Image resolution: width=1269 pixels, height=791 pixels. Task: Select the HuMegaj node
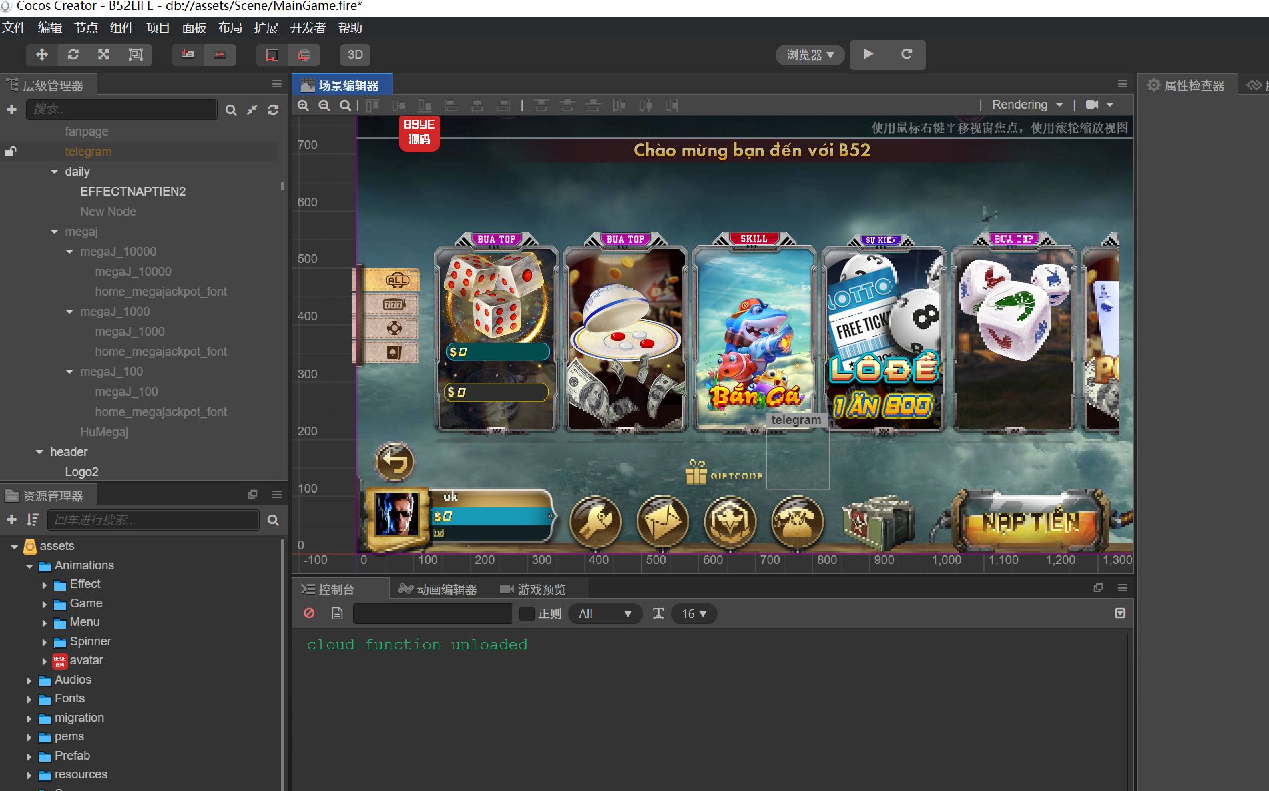pos(104,432)
